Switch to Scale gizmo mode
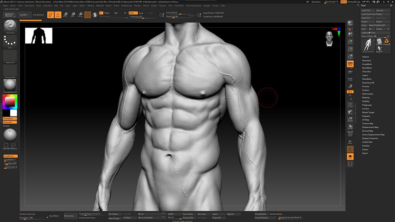Viewport: 395px width, 222px height. pyautogui.click(x=73, y=15)
